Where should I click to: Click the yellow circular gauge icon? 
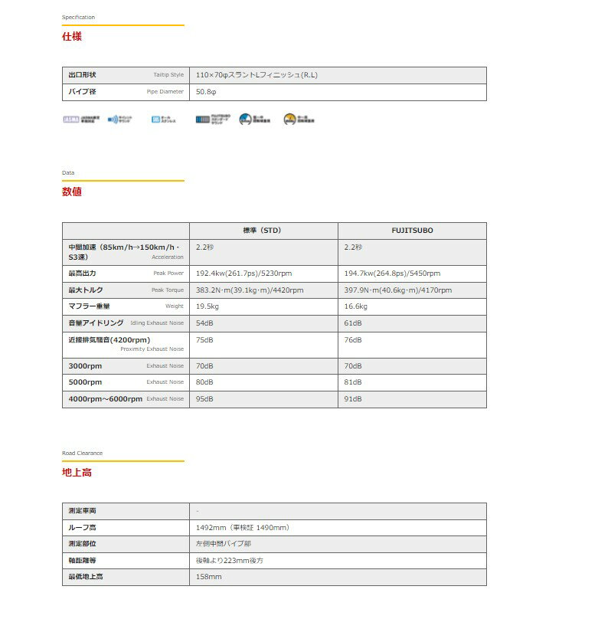point(289,120)
